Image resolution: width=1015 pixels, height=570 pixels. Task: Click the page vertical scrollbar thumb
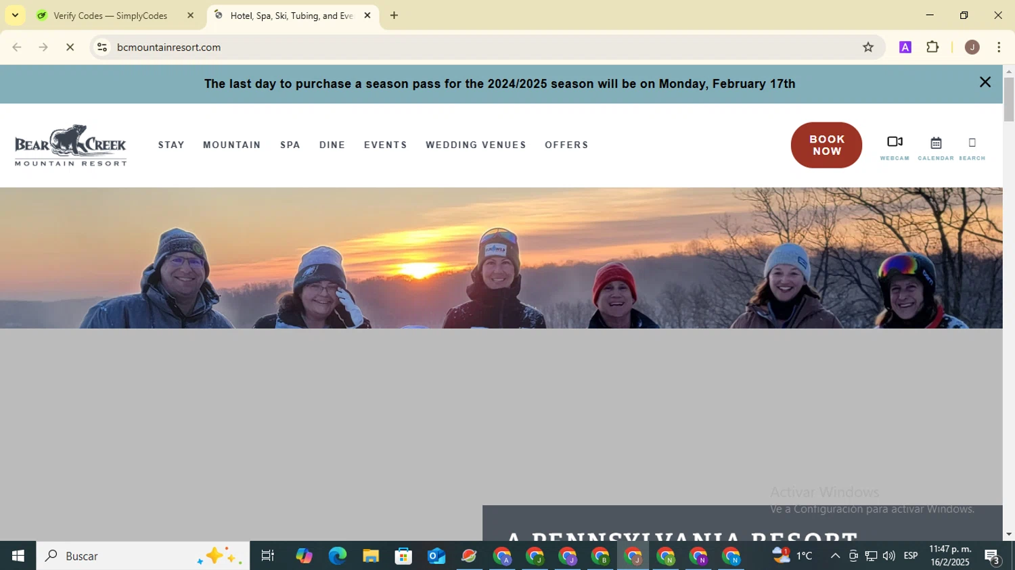[1009, 99]
